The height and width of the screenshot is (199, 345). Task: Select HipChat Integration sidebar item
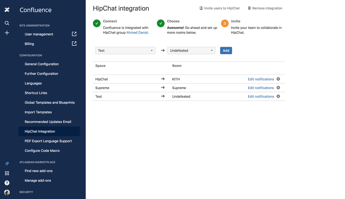tap(49, 132)
